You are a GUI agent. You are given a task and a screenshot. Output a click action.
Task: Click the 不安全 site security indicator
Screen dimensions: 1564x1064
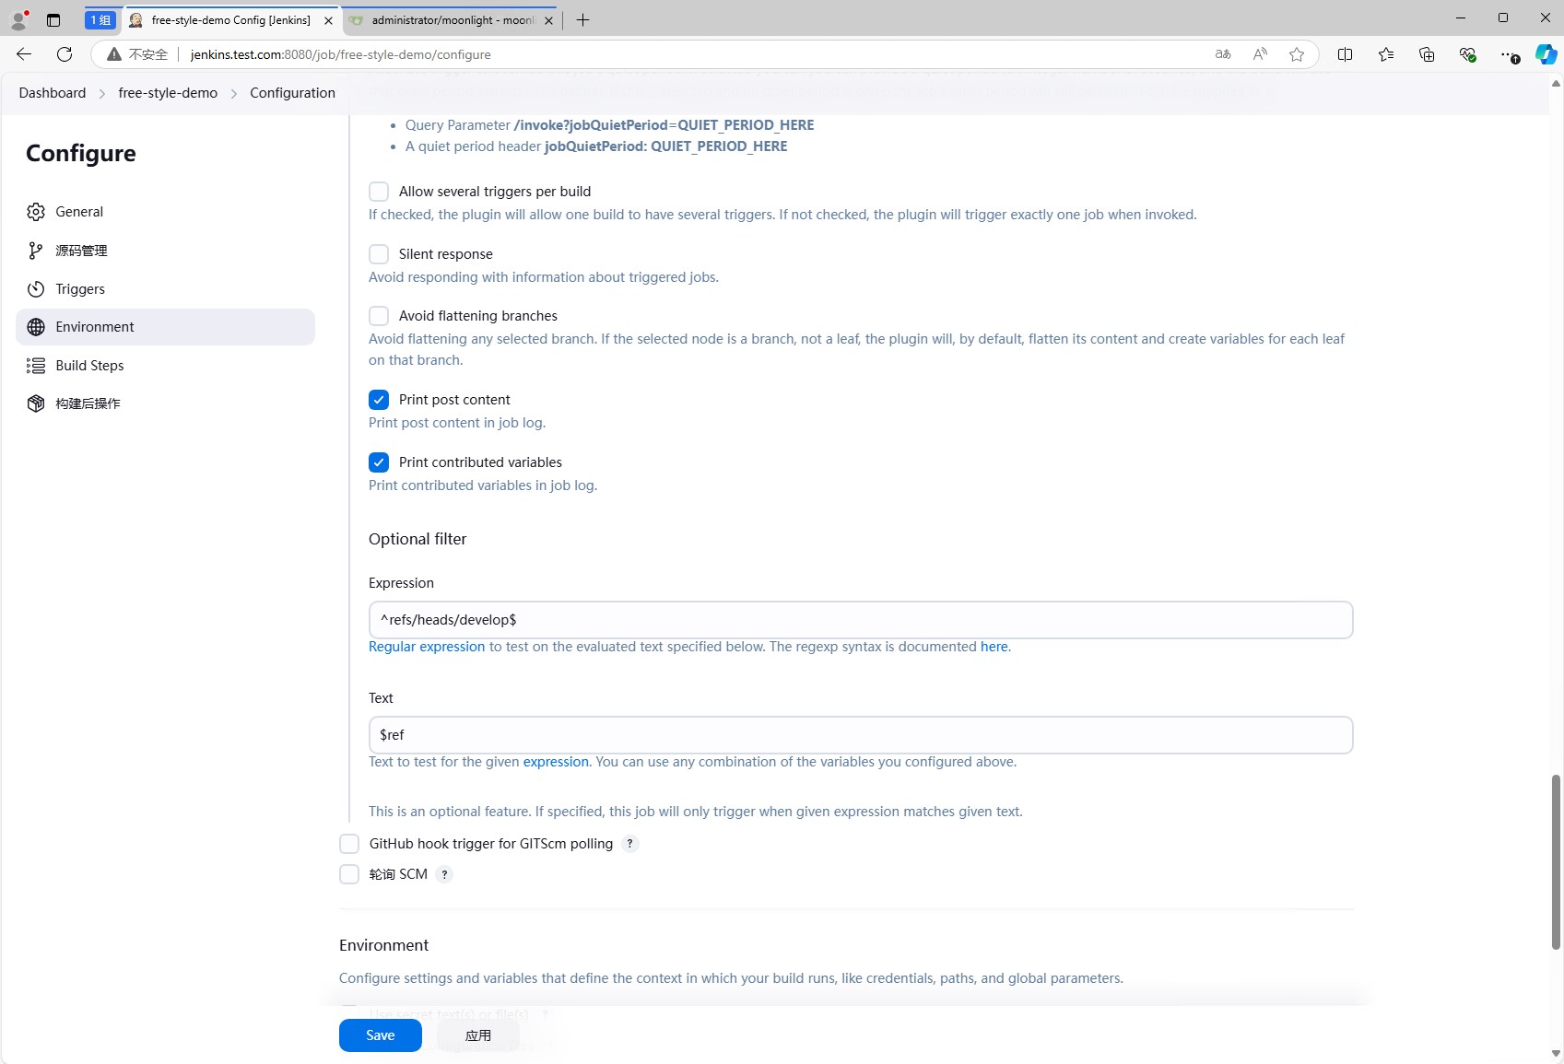click(x=137, y=54)
